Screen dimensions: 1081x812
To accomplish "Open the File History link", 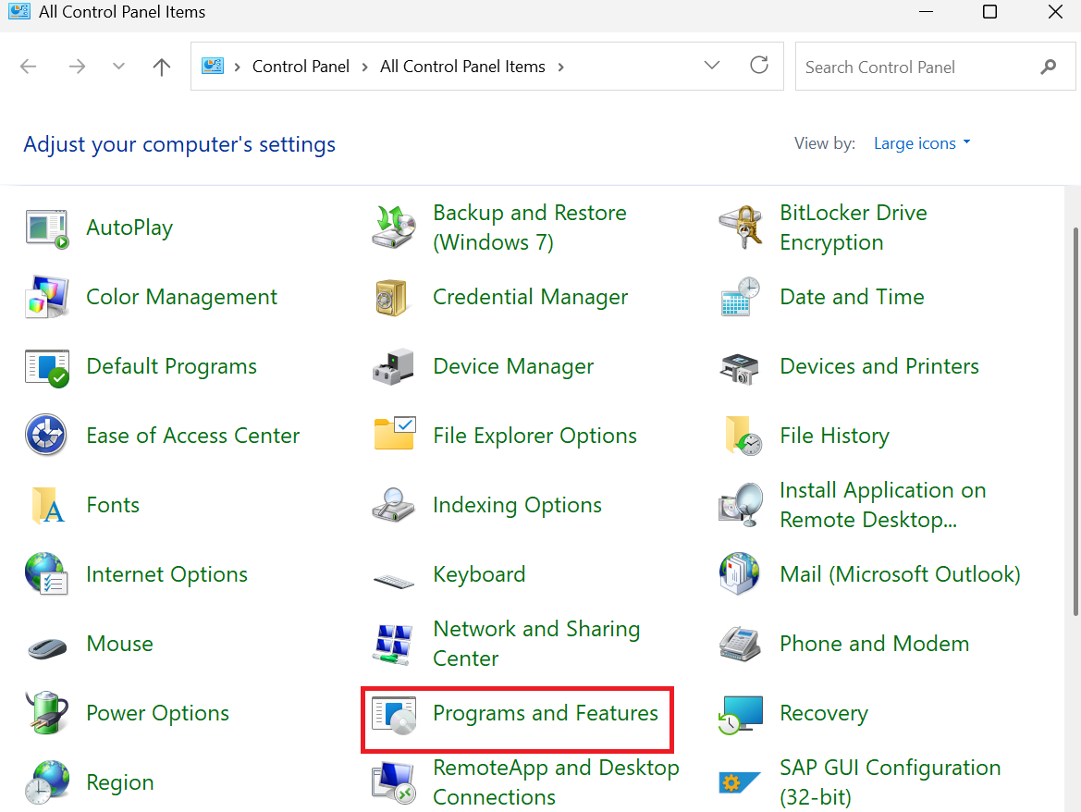I will click(834, 436).
